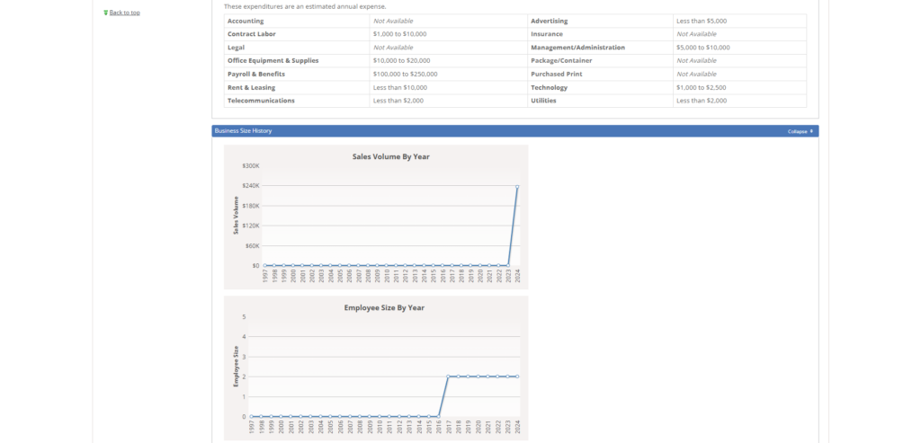Click the Sales Volume By Year chart title
921x443 pixels.
click(390, 156)
